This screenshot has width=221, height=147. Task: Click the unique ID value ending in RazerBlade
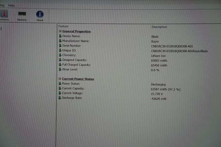[x=179, y=51]
